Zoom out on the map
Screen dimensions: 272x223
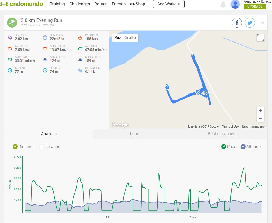[261, 118]
